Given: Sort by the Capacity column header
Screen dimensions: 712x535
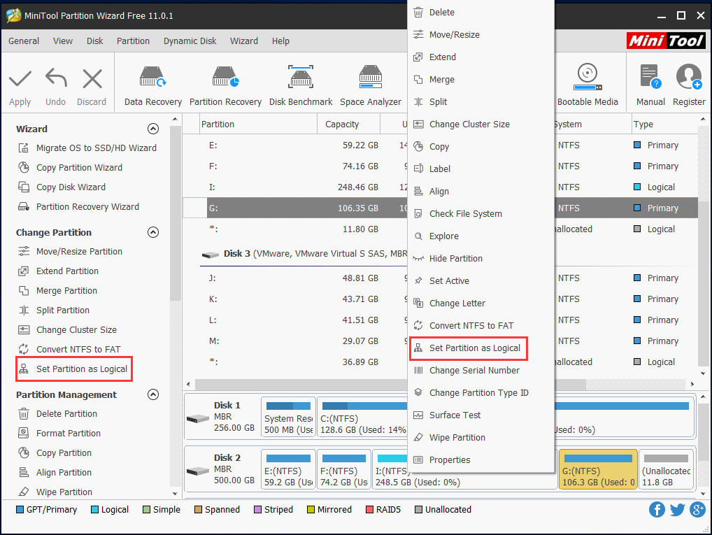Looking at the screenshot, I should coord(348,124).
